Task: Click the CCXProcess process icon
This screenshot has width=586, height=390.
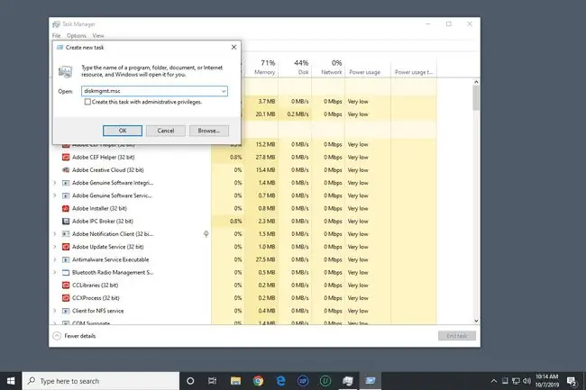Action: (x=66, y=298)
